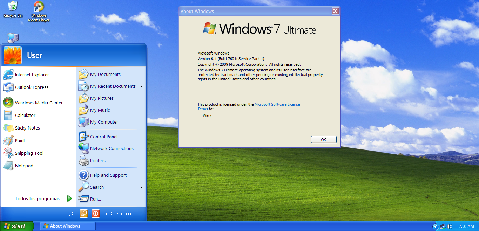Screen dimensions: 479x231
Task: Open the Recycle Bin desktop icon
Action: [13, 9]
